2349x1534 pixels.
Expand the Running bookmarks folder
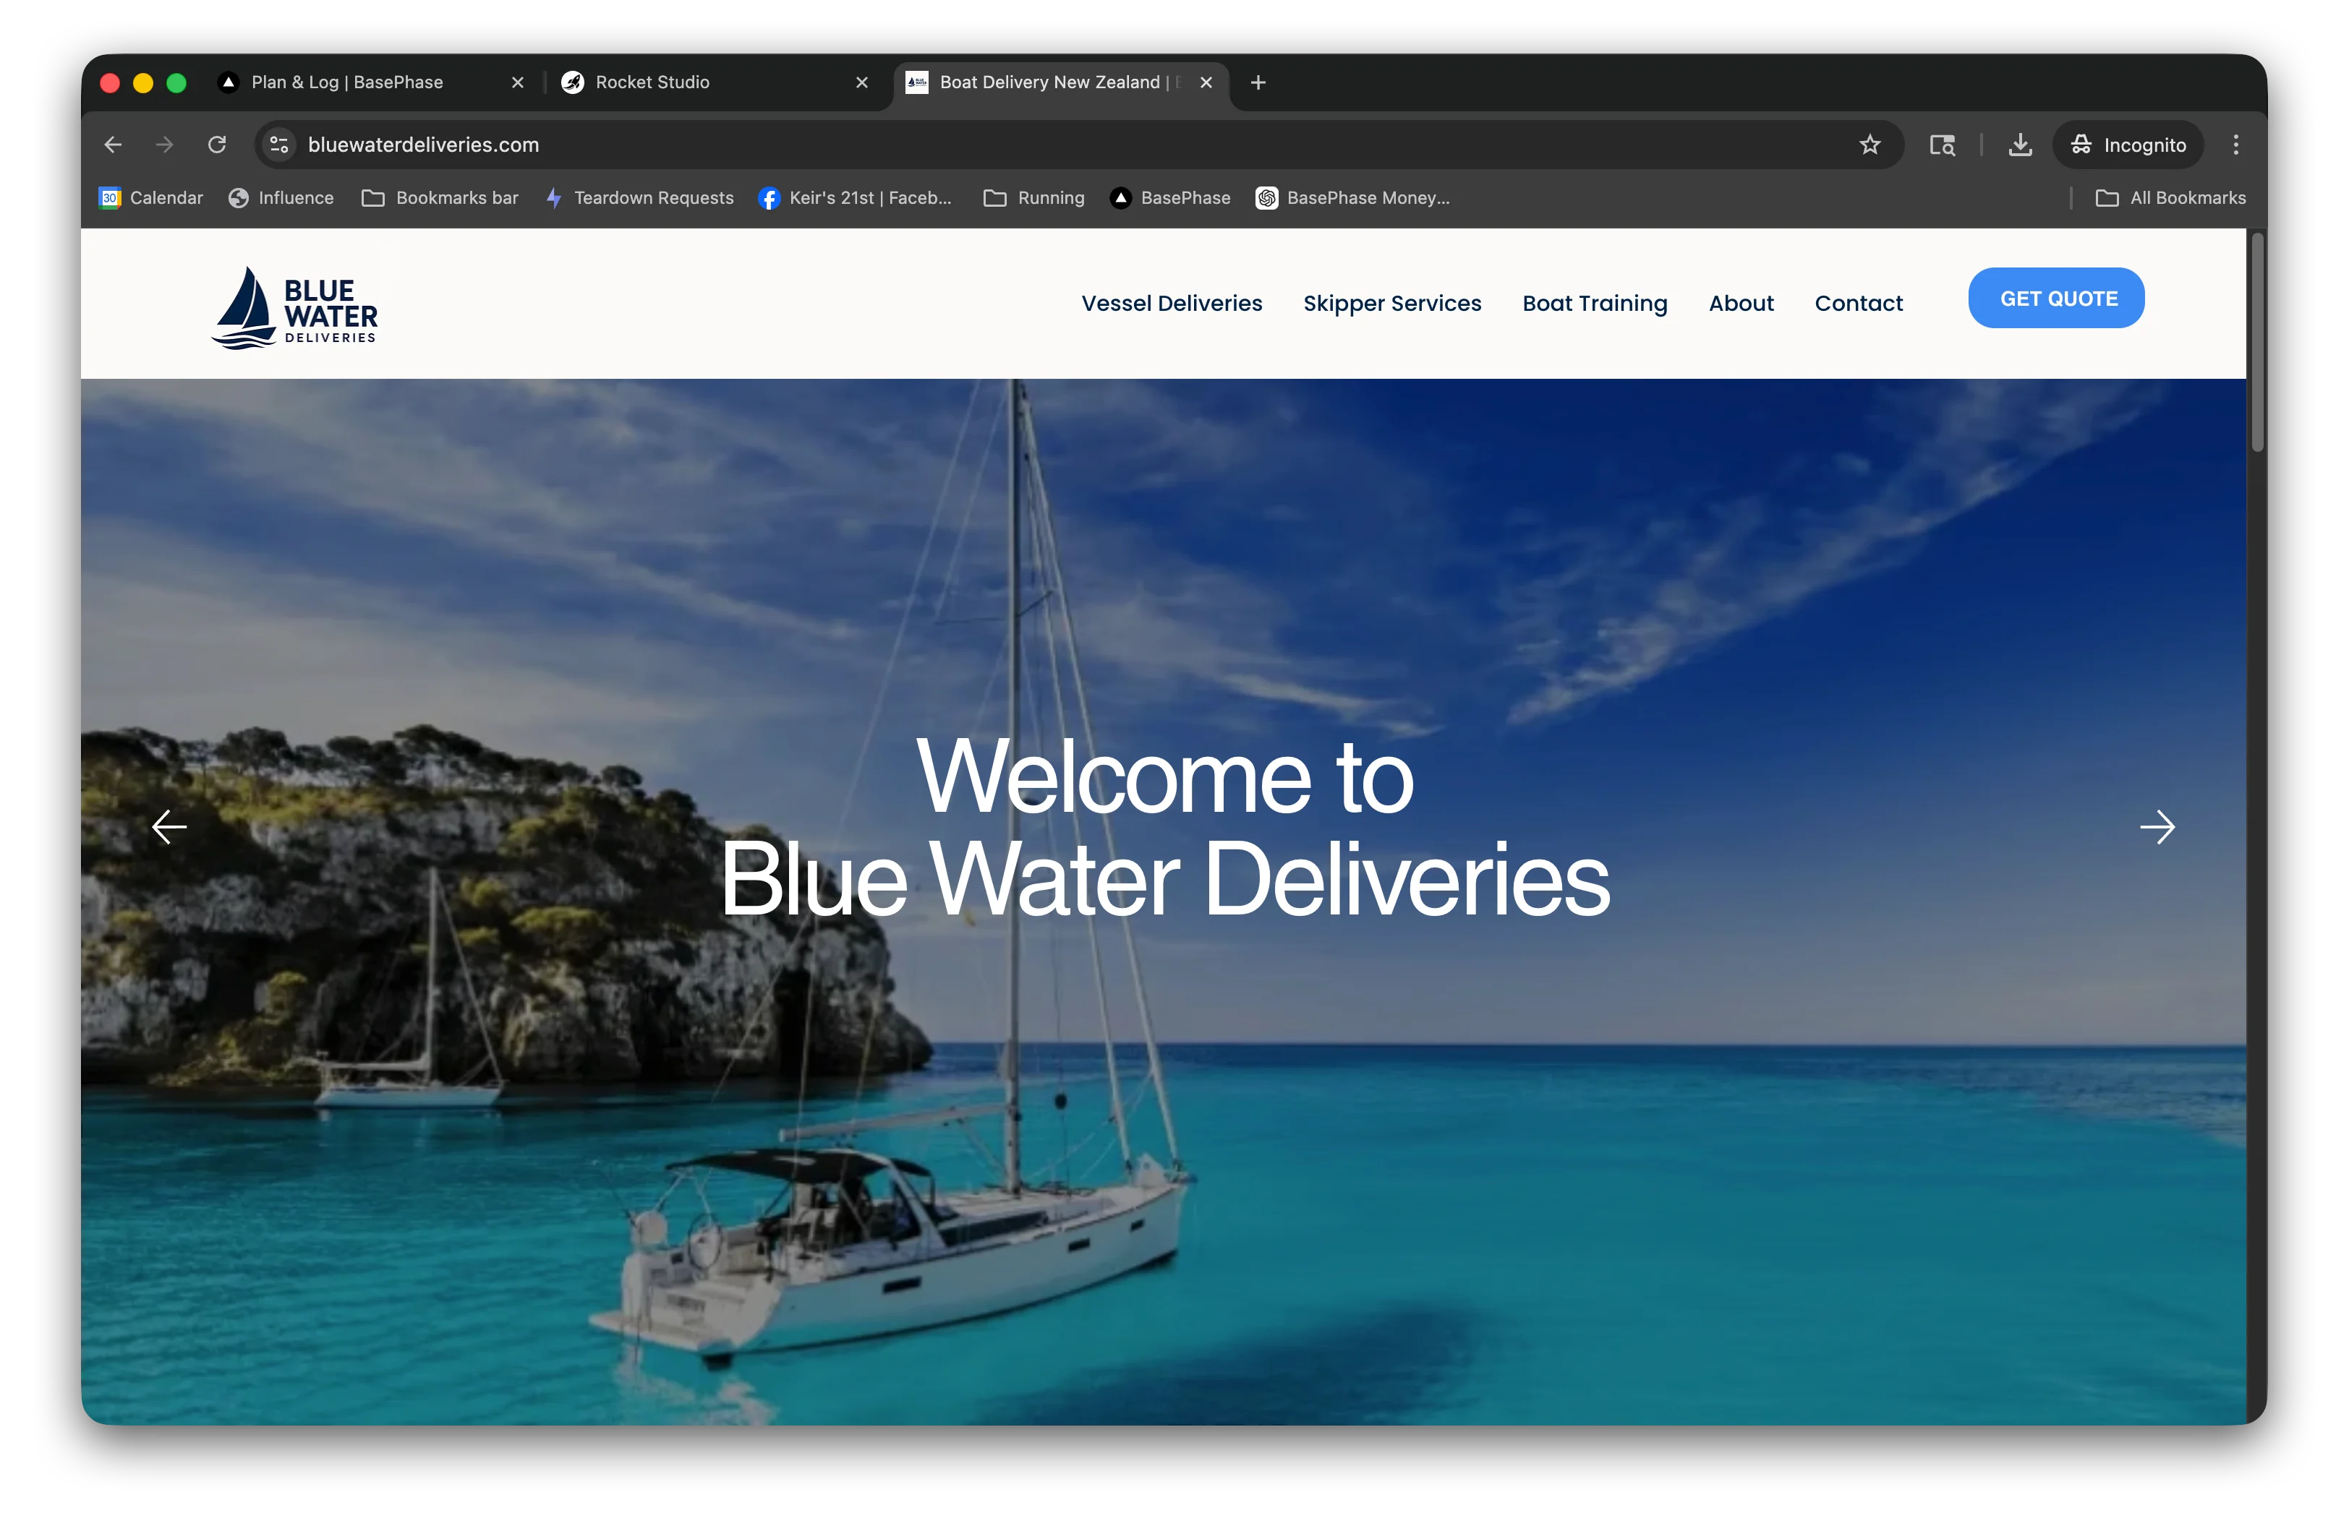1034,198
